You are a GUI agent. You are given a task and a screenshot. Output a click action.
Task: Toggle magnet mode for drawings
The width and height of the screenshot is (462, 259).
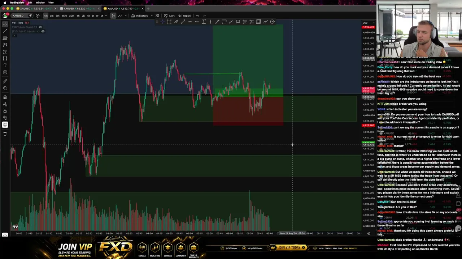(5, 97)
